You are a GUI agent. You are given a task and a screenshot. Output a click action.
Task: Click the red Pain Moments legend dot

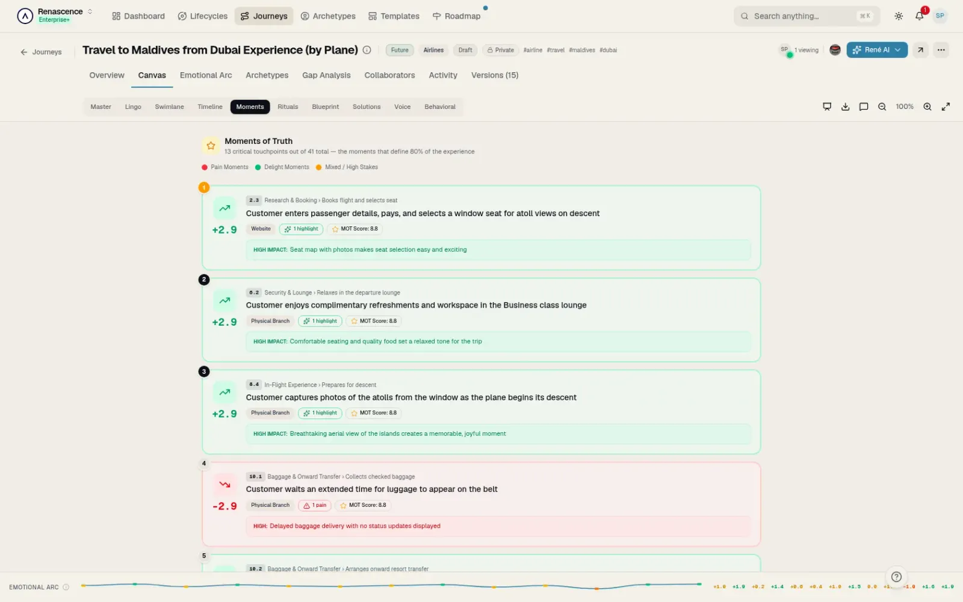[x=205, y=167]
